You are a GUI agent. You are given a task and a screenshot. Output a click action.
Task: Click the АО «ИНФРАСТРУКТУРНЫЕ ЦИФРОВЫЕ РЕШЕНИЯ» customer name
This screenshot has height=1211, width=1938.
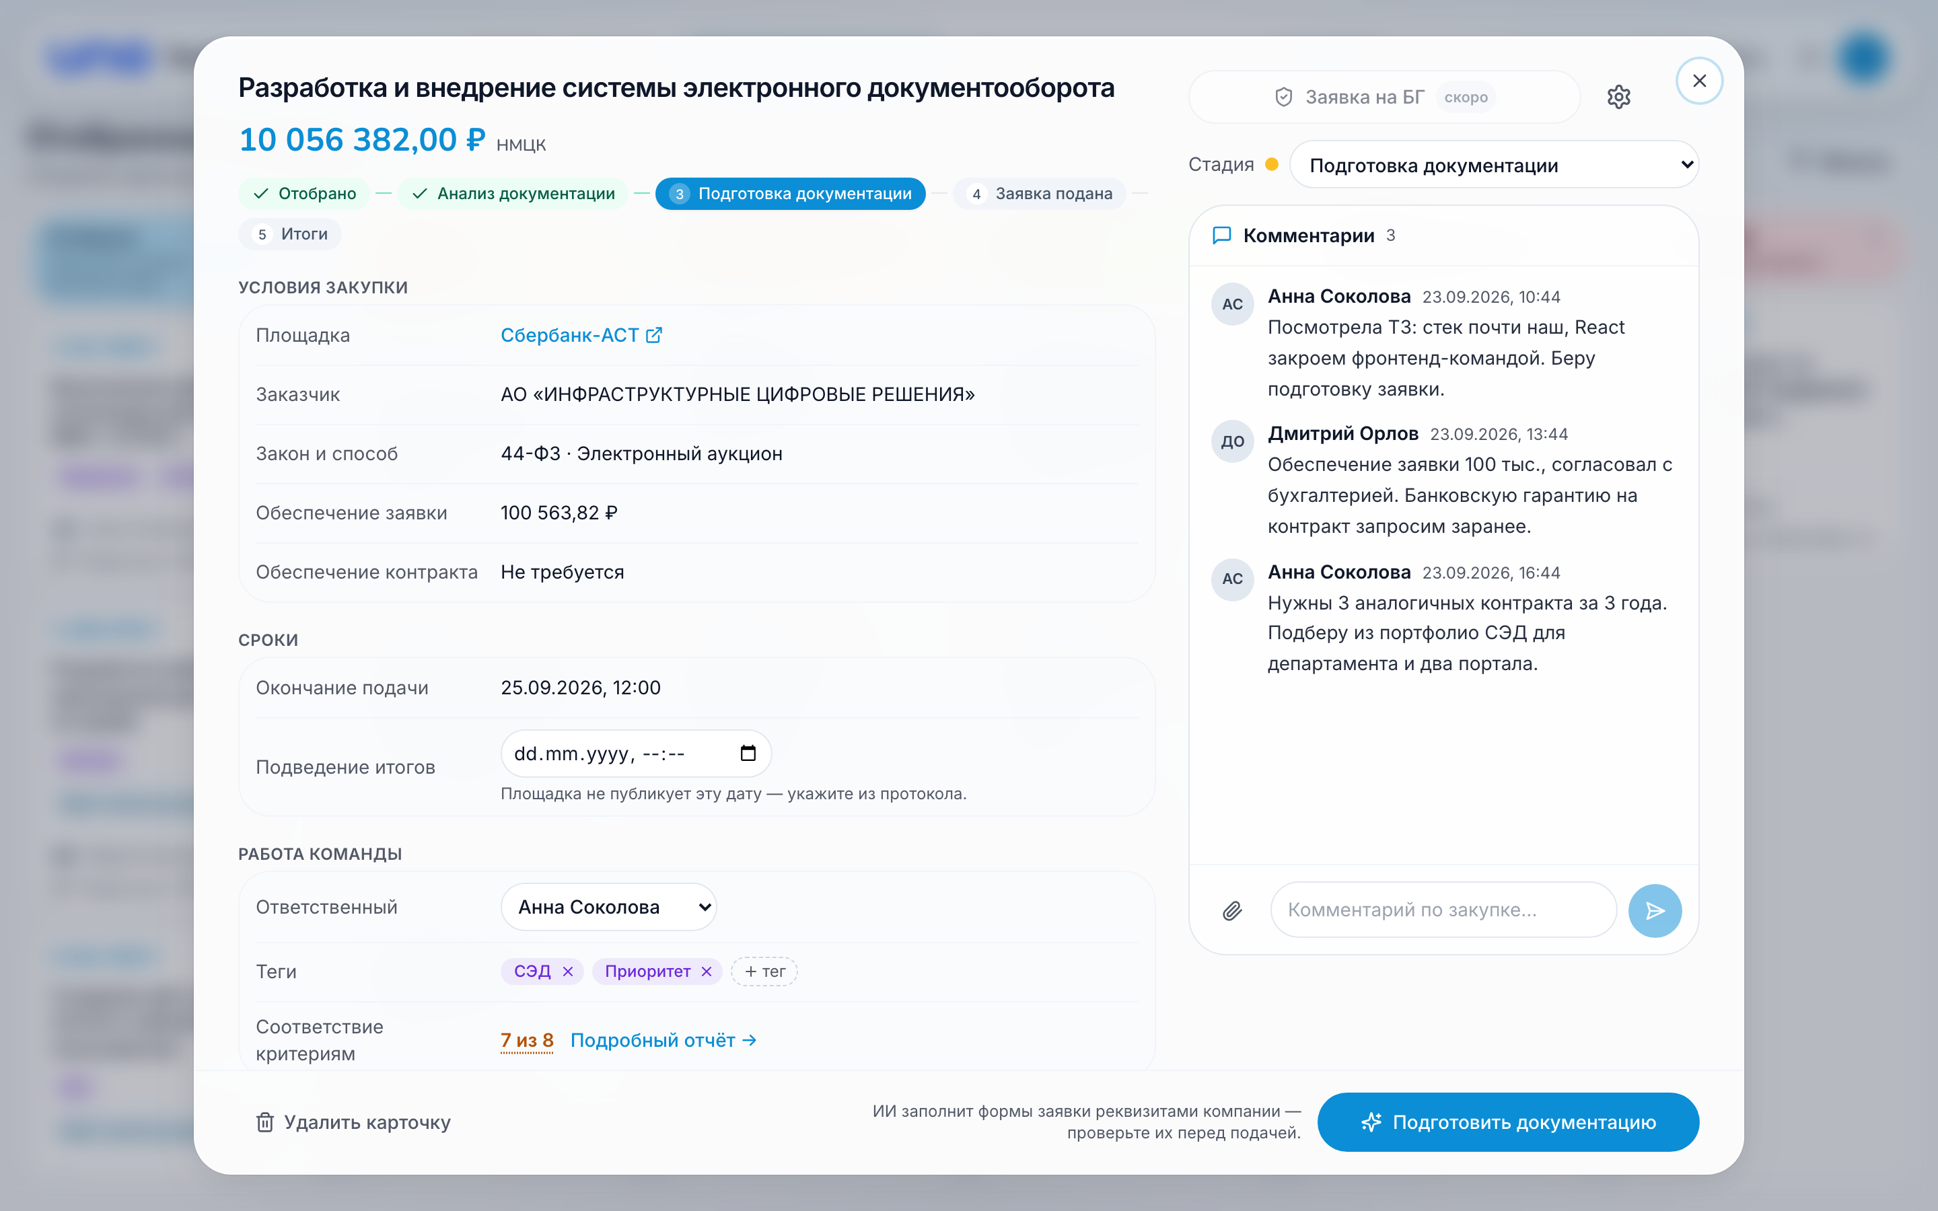pyautogui.click(x=738, y=394)
